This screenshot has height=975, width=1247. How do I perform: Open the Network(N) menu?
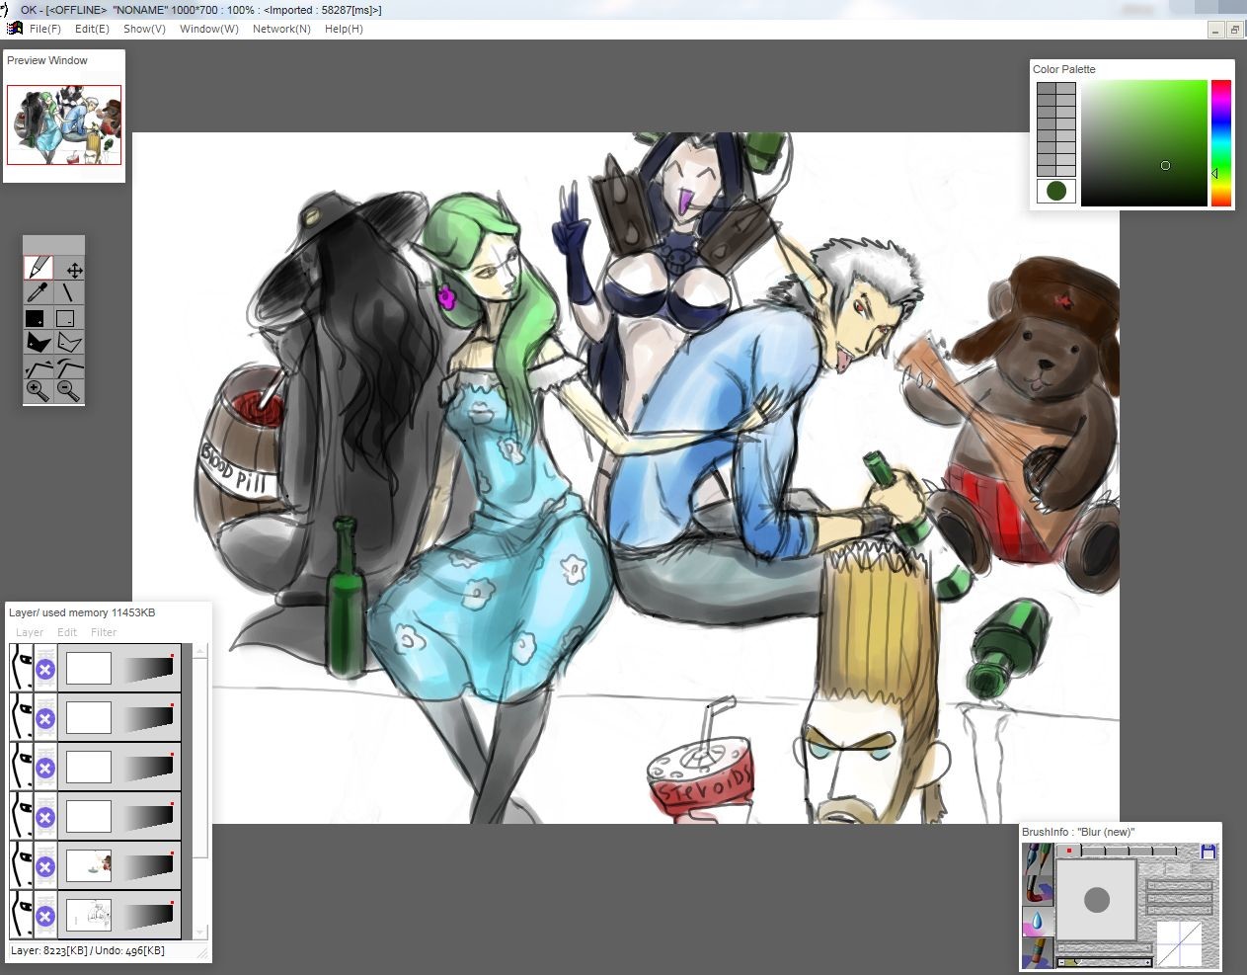[x=281, y=29]
